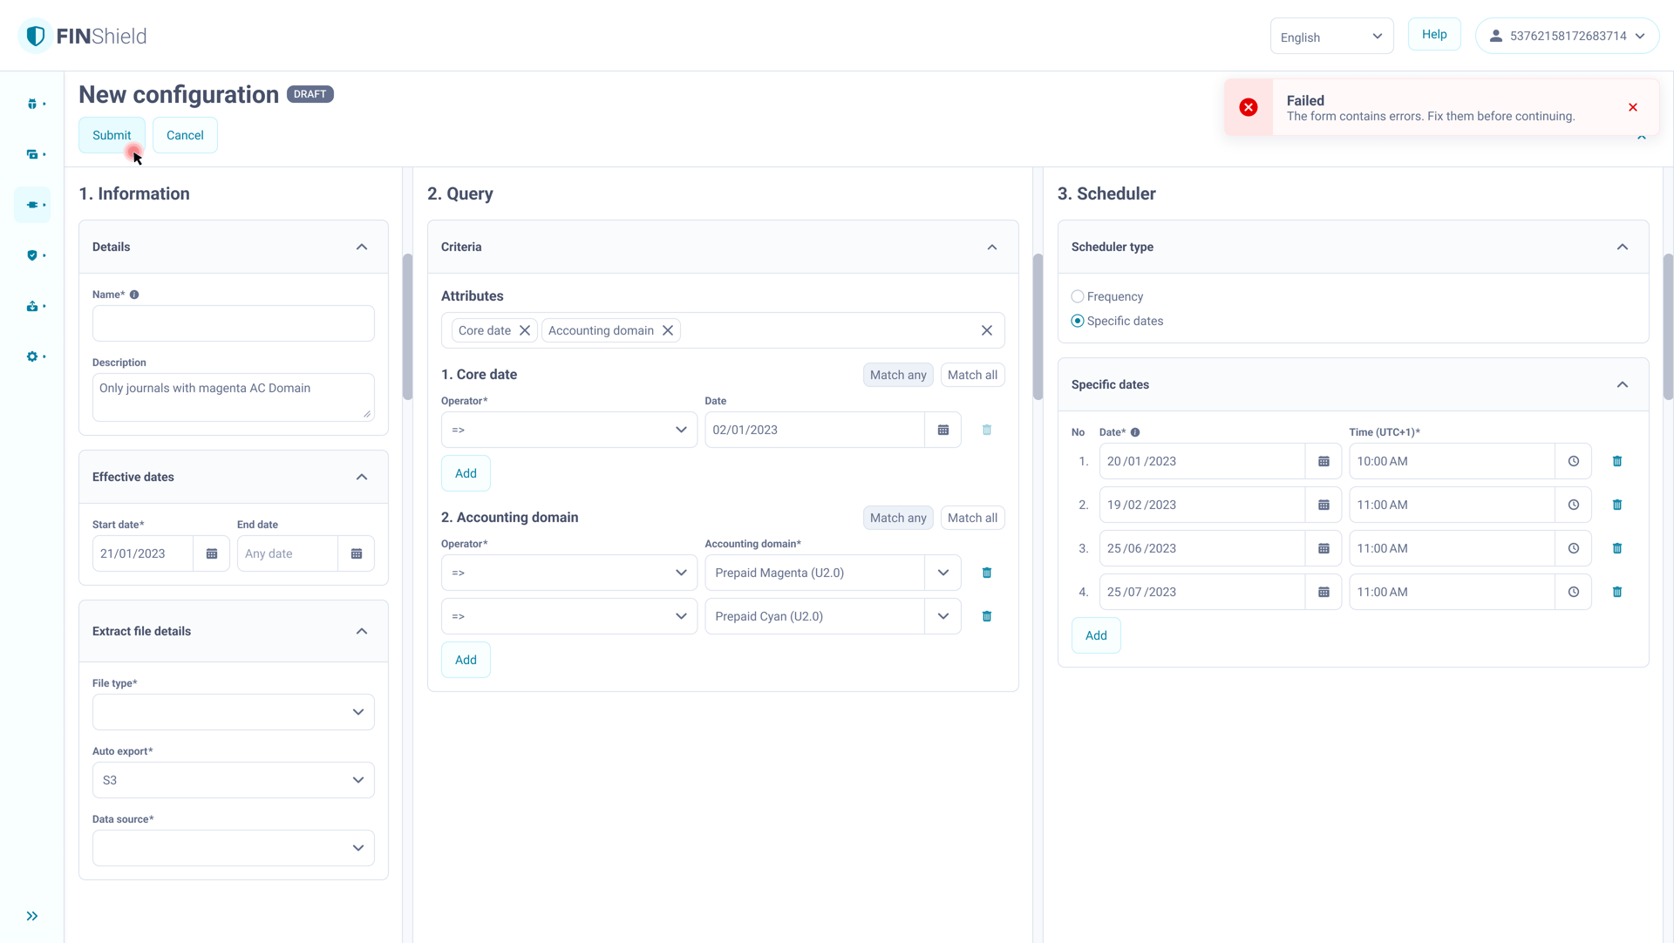Viewport: 1674px width, 943px height.
Task: Cancel the new configuration
Action: 185,135
